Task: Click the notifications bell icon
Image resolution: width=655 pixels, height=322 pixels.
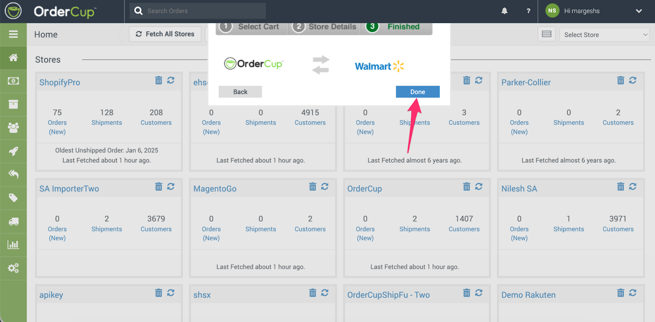Action: click(x=504, y=11)
